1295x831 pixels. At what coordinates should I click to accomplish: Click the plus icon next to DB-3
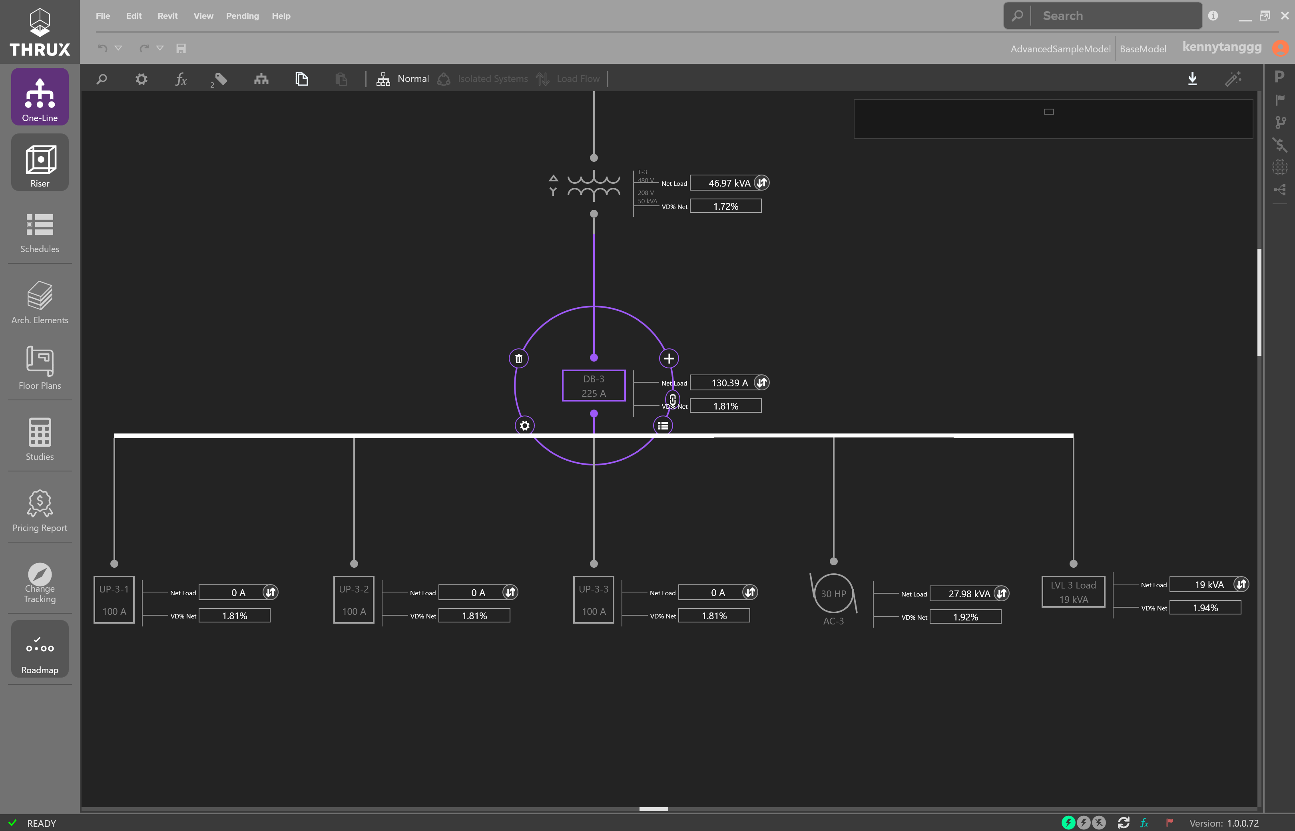tap(669, 358)
